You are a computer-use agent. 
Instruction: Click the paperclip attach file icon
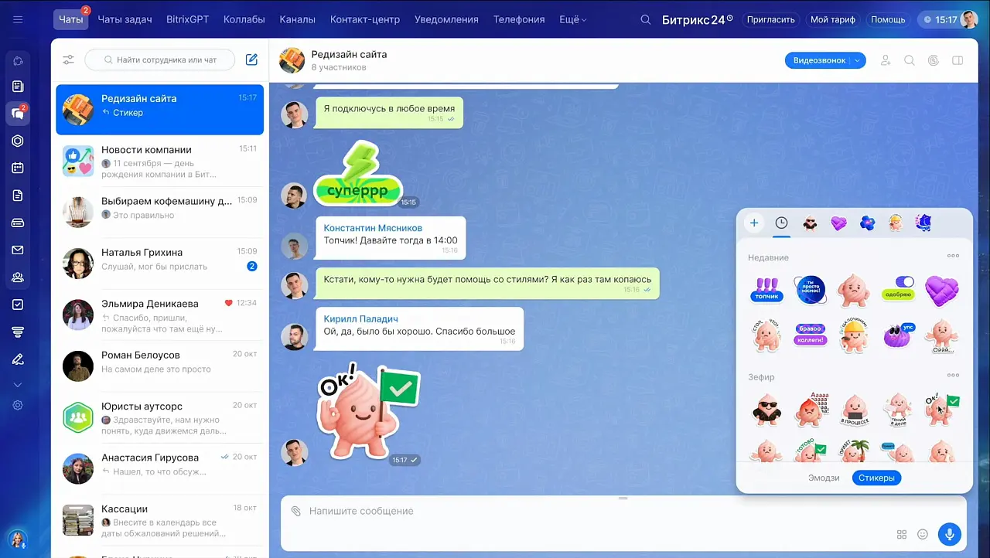click(295, 511)
